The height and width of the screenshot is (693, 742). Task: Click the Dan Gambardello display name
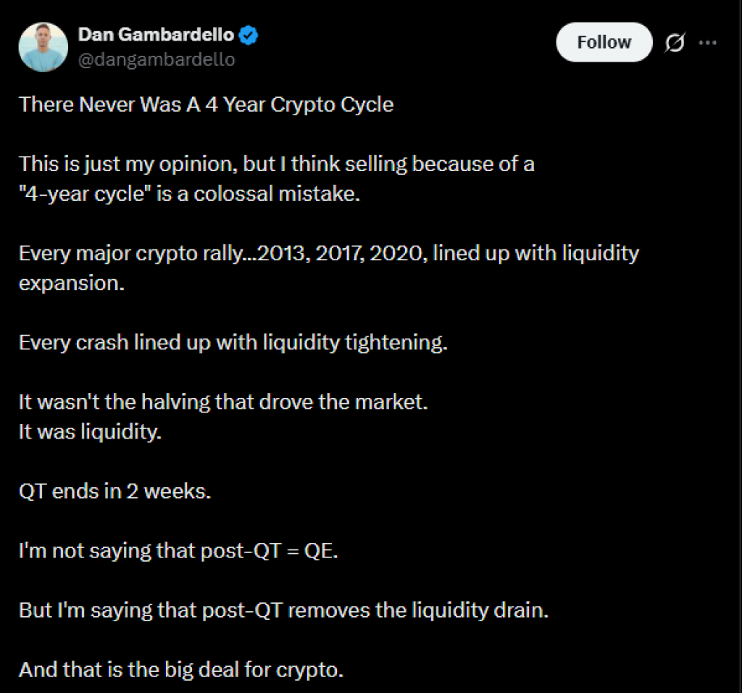tap(157, 34)
